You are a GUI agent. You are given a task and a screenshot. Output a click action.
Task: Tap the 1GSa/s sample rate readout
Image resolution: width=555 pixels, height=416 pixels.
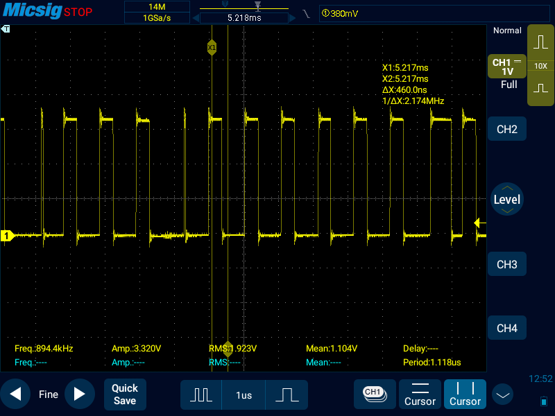157,18
